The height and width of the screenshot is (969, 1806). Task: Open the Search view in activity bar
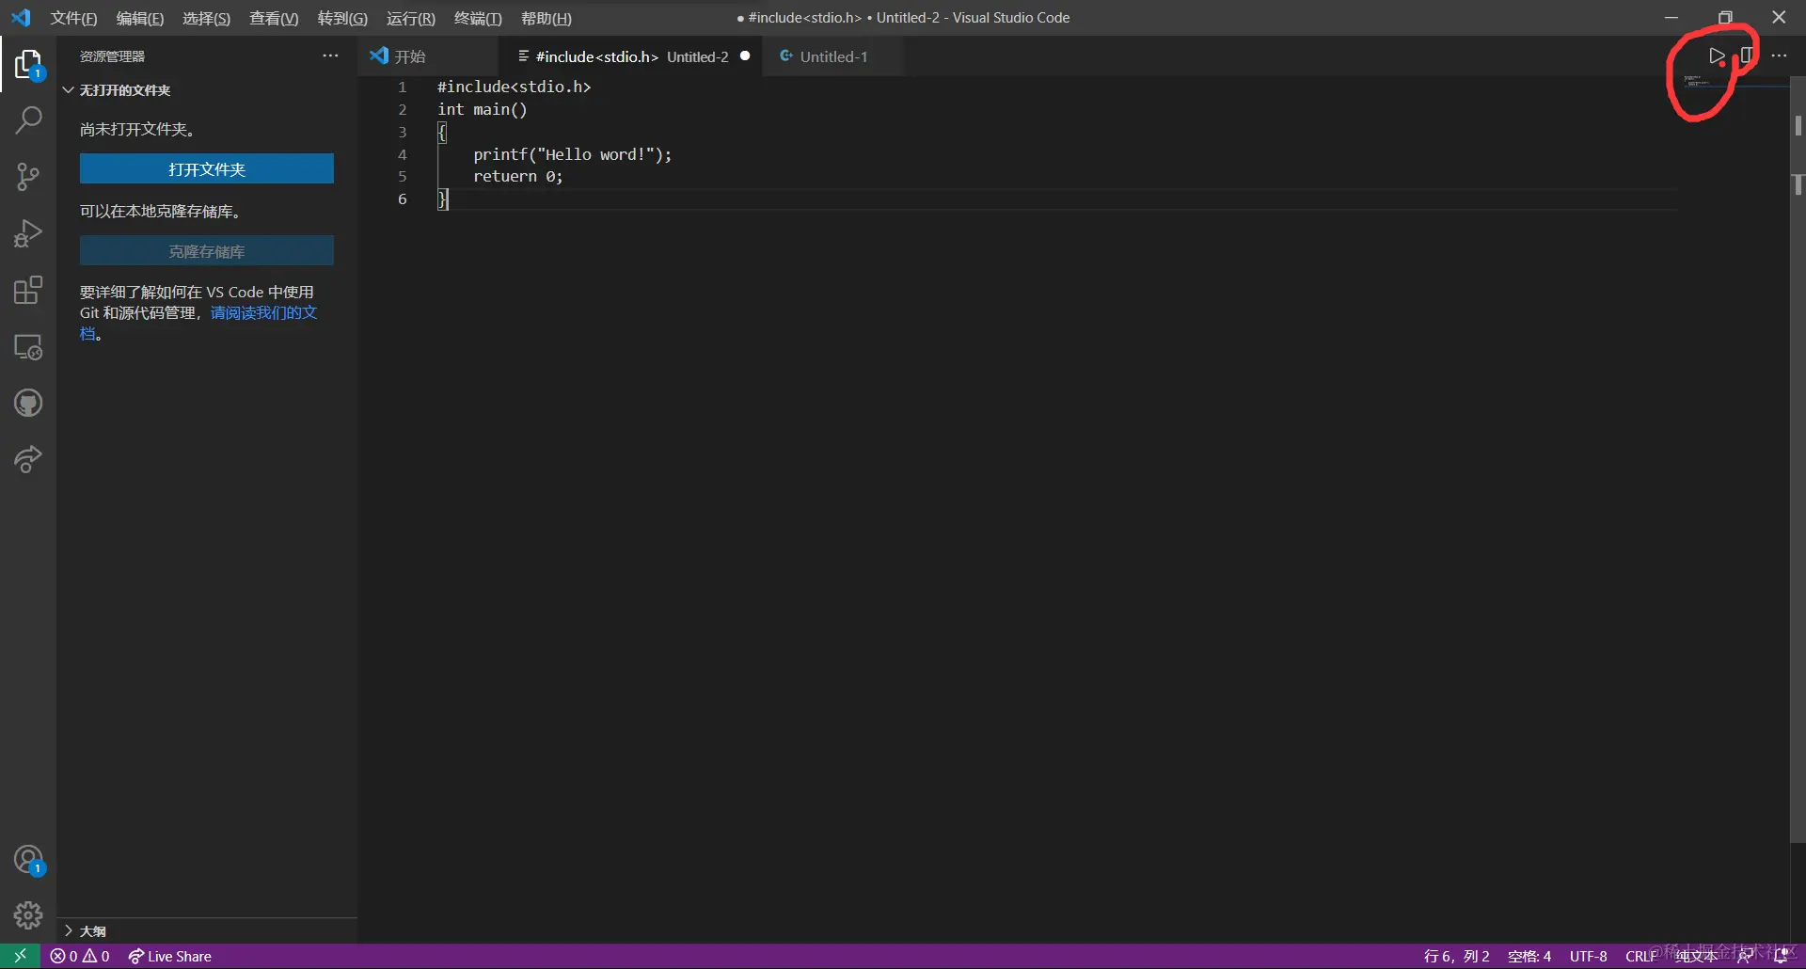click(28, 120)
